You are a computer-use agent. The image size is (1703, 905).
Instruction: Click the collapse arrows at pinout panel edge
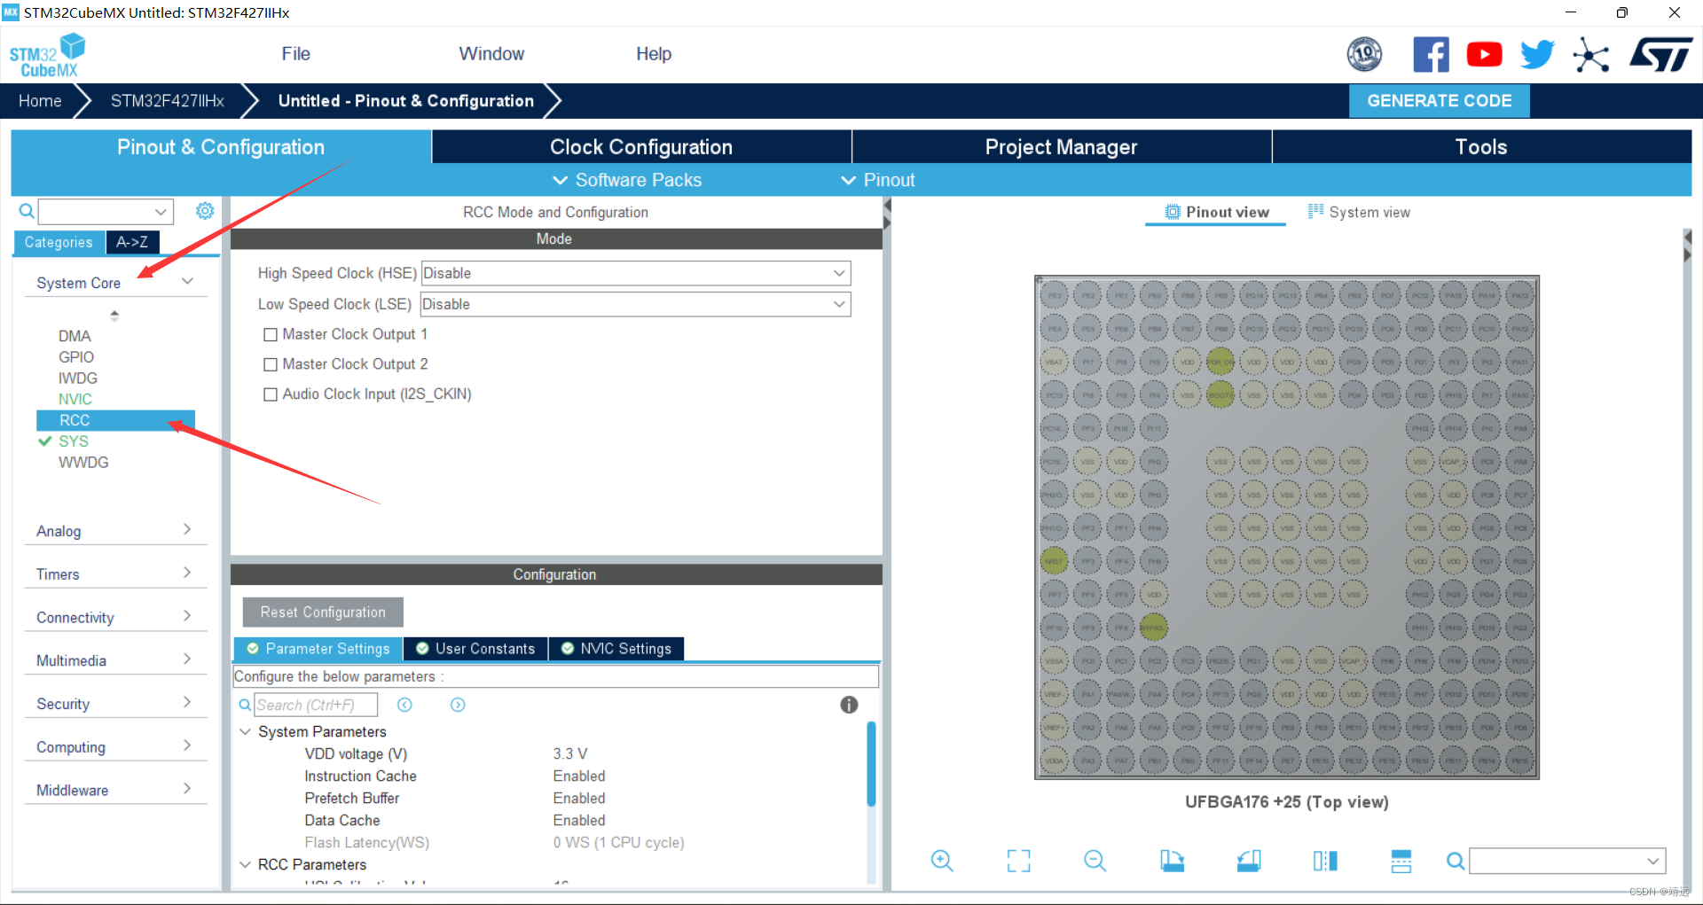(x=1688, y=246)
